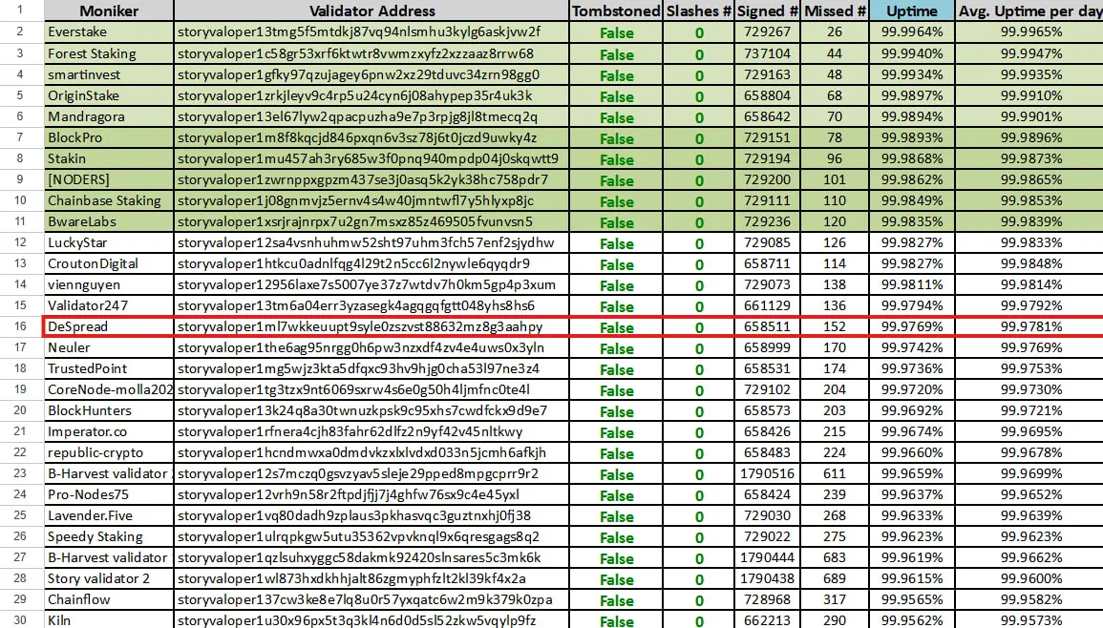Viewport: 1103px width, 628px height.
Task: Select the BlockHunters cell
Action: click(108, 410)
